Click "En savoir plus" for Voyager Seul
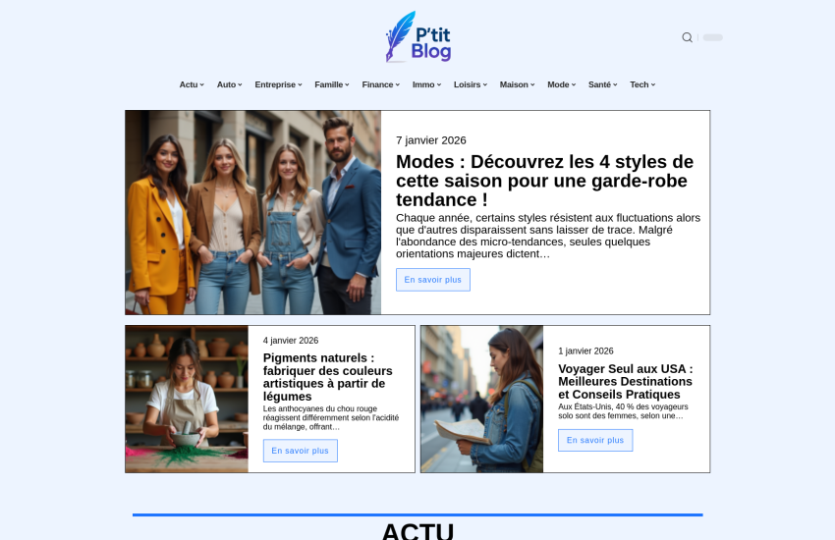 point(595,440)
